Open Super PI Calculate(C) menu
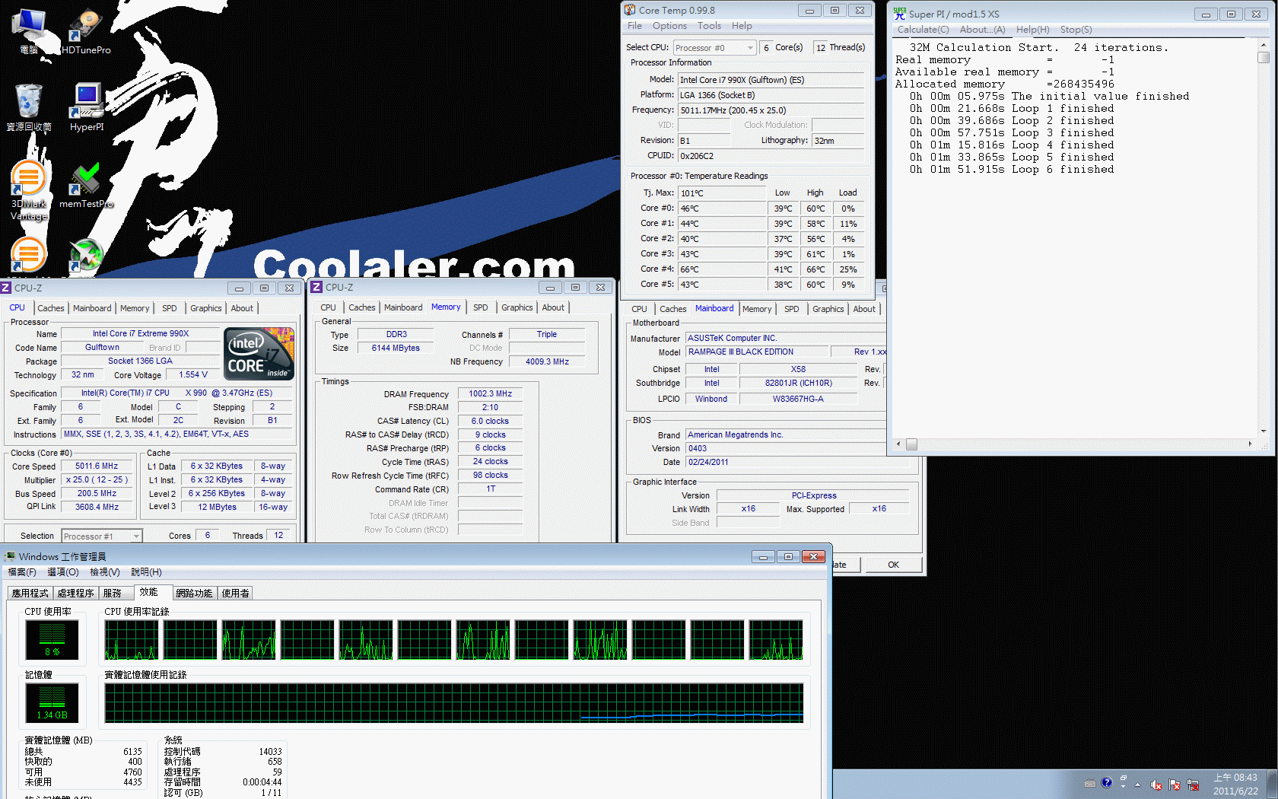The width and height of the screenshot is (1278, 799). pyautogui.click(x=923, y=30)
